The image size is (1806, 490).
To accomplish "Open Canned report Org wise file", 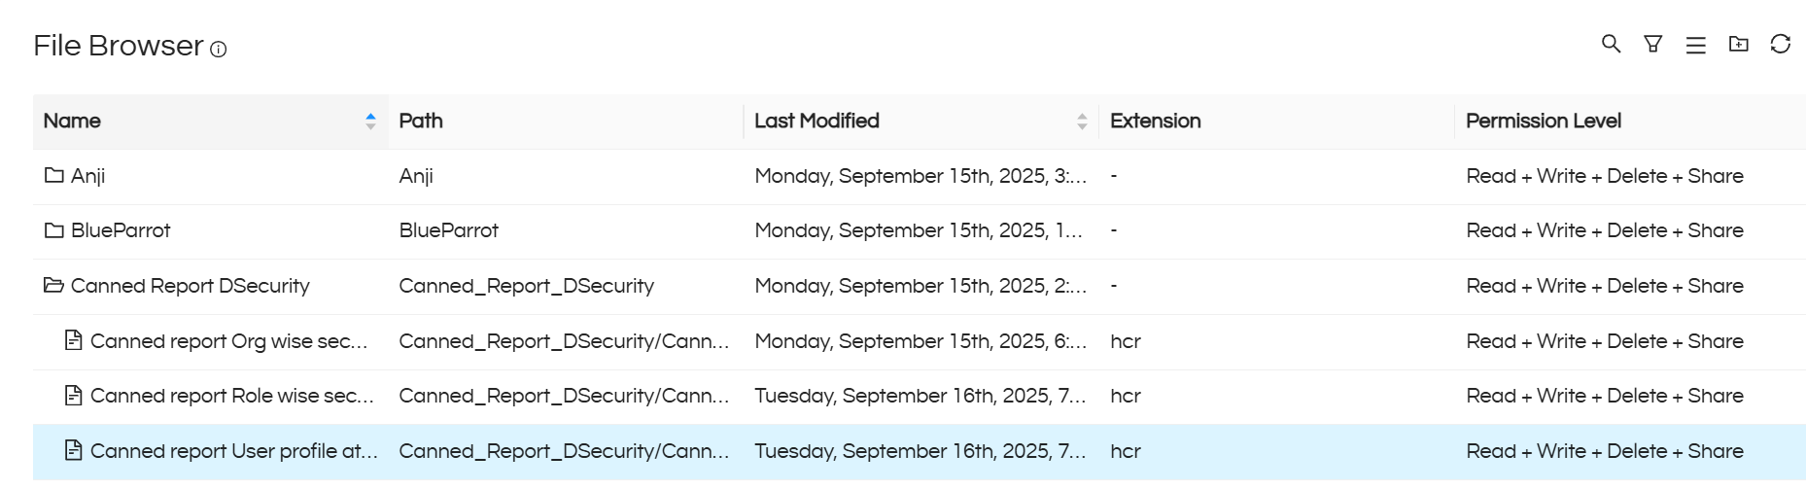I will pyautogui.click(x=228, y=341).
